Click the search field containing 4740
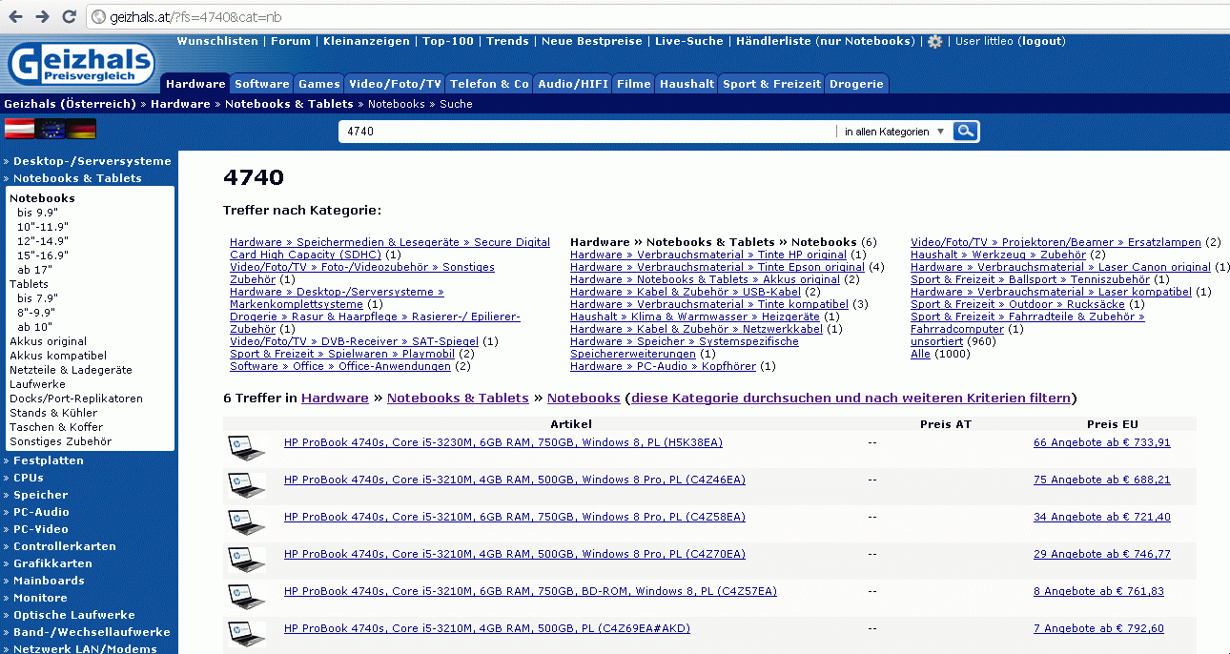 pos(588,132)
